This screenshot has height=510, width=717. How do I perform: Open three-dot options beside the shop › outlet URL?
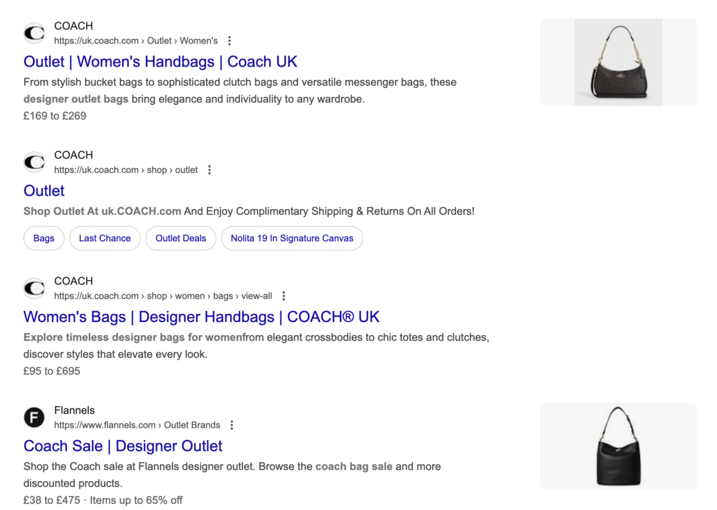click(x=209, y=170)
